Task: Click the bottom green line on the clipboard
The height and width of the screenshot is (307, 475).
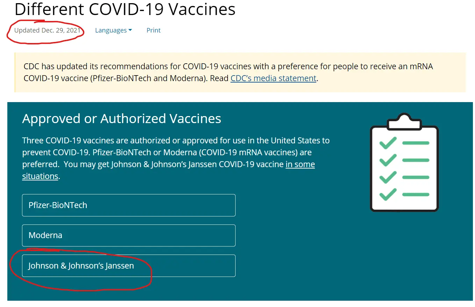Action: coord(416,194)
